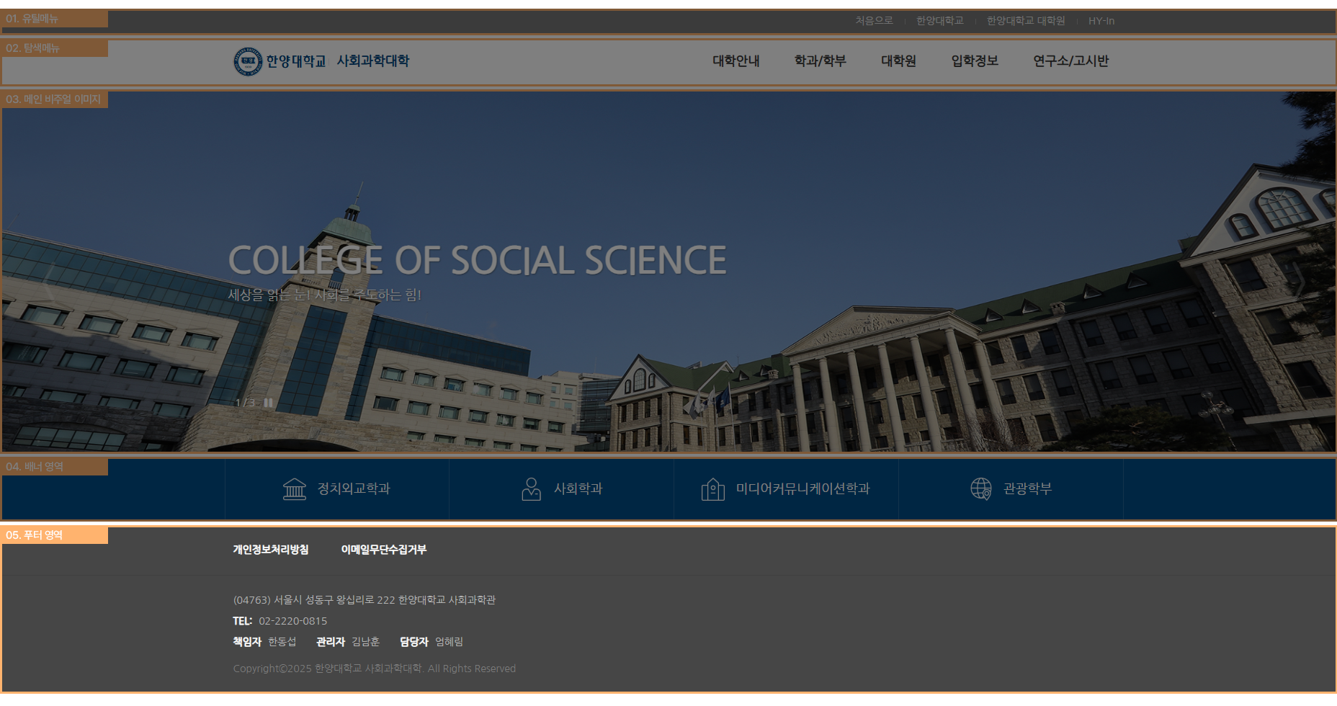The height and width of the screenshot is (706, 1337).
Task: Click the building icon beside 미디어커뮤니케이션학과
Action: pos(712,489)
